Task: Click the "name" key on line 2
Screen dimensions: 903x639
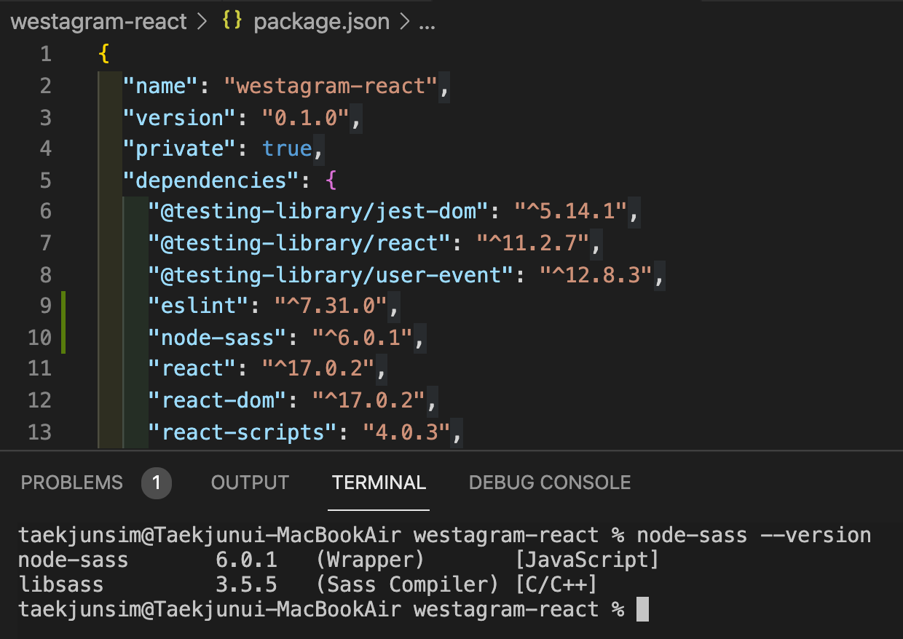Action: coord(160,86)
